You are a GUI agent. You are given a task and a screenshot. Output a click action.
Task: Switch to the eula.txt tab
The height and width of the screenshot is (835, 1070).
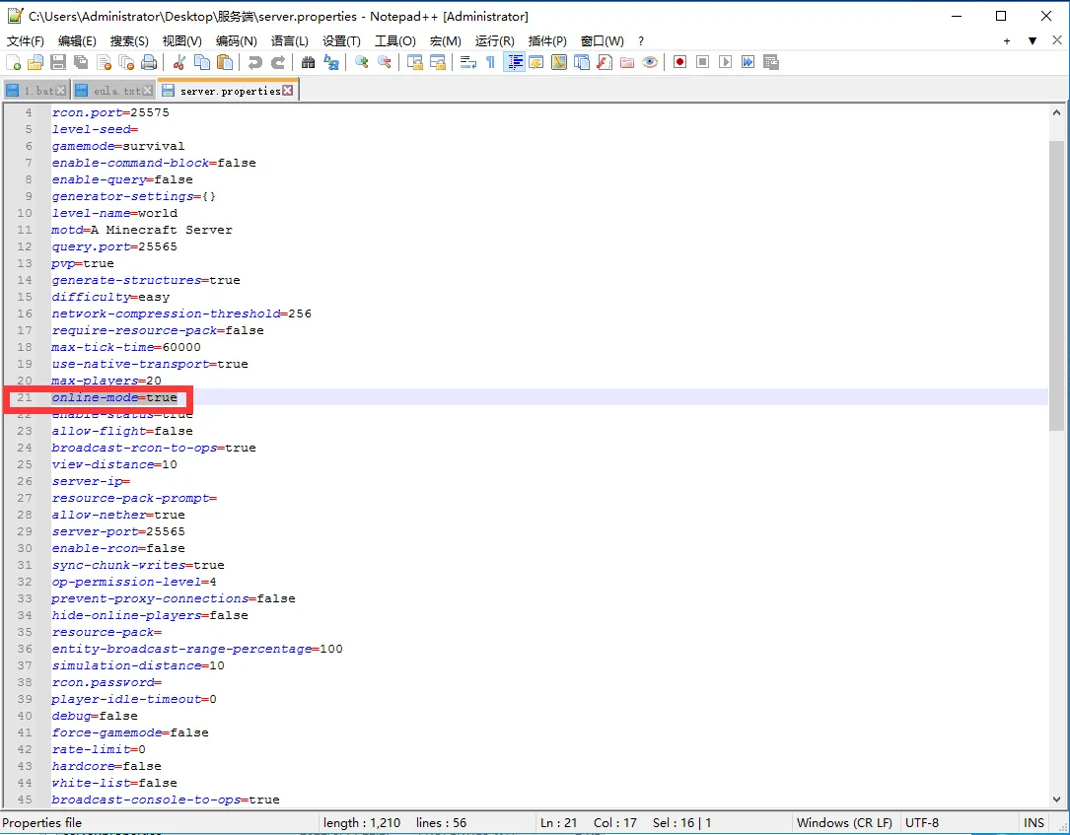116,91
